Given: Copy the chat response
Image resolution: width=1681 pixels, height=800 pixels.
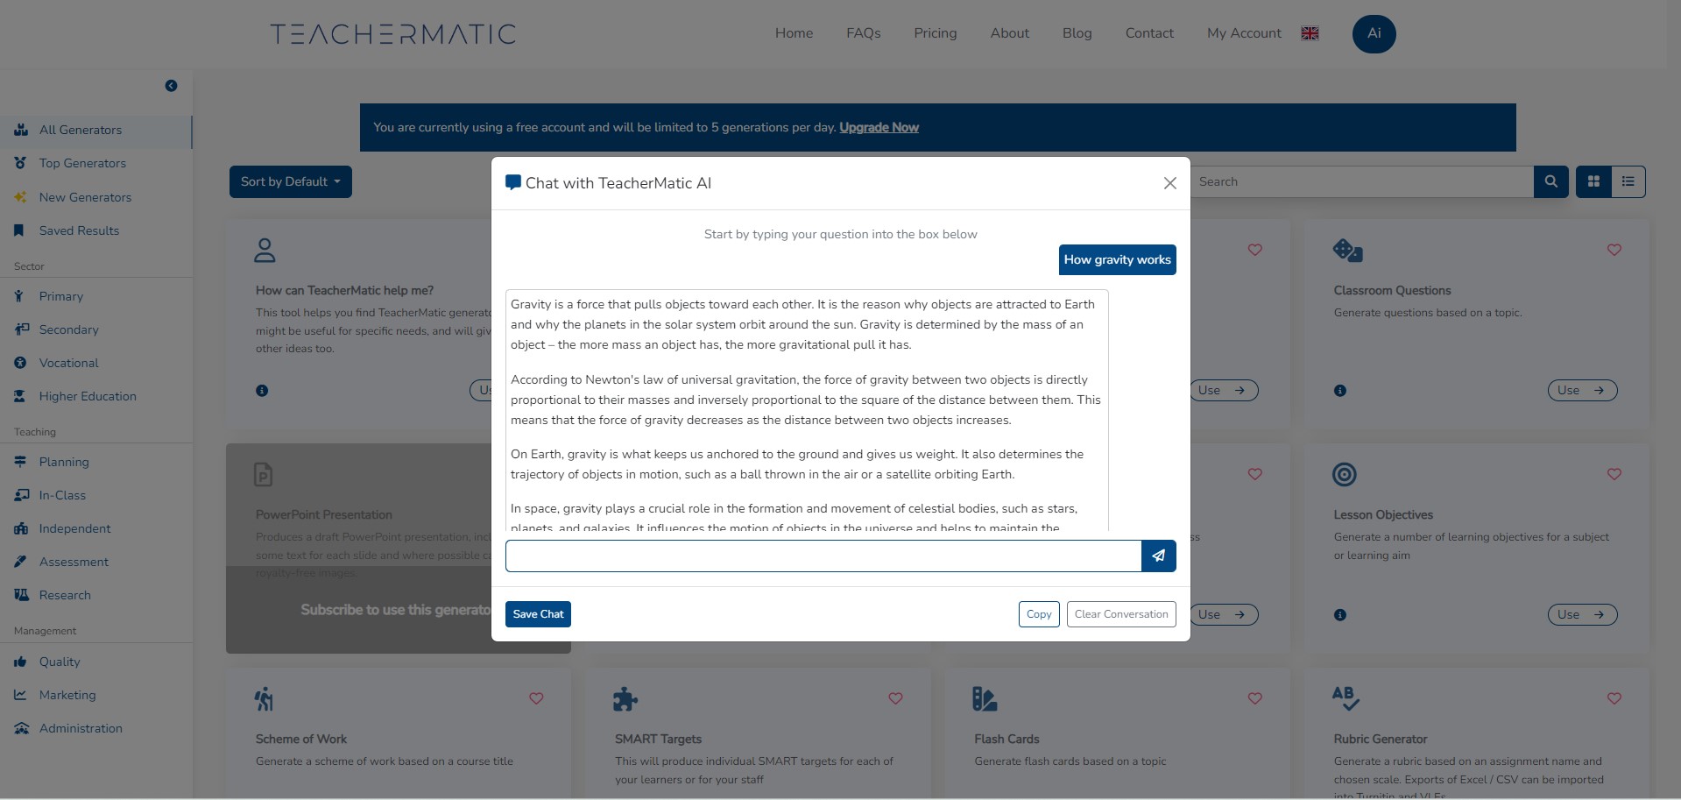Looking at the screenshot, I should [1039, 614].
